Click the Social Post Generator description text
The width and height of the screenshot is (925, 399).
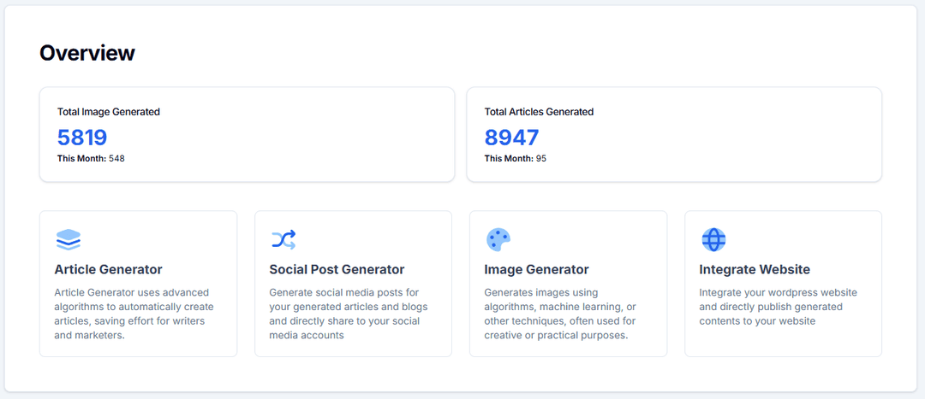pyautogui.click(x=349, y=314)
